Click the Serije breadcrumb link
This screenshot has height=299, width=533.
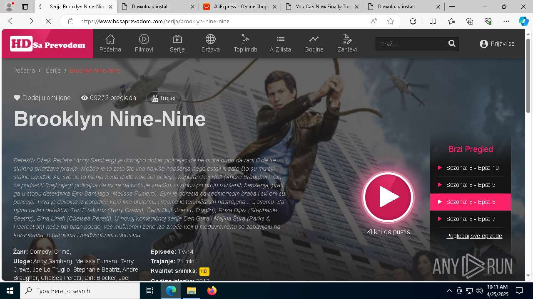click(53, 71)
